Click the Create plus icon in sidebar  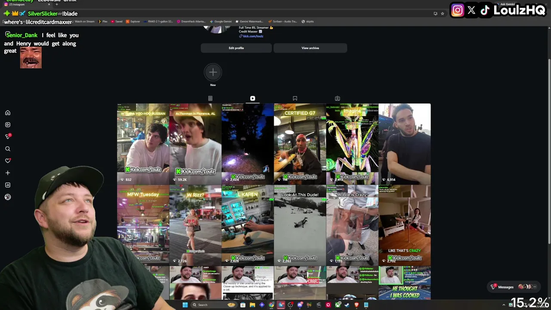(8, 173)
